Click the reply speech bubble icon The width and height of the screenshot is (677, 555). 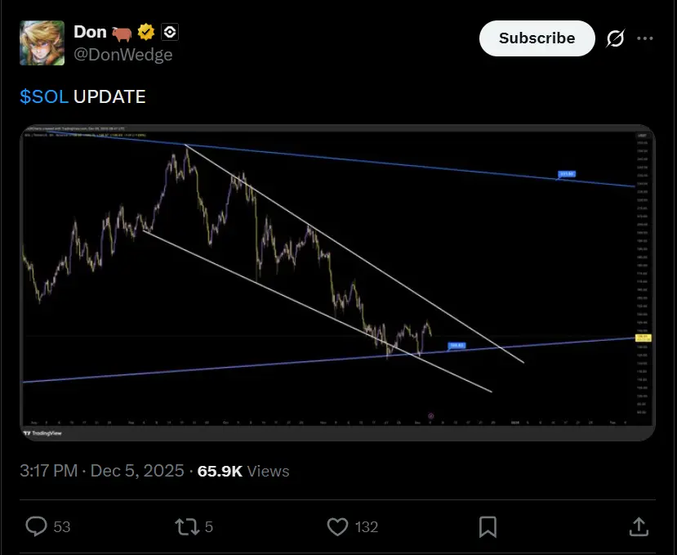pos(37,526)
